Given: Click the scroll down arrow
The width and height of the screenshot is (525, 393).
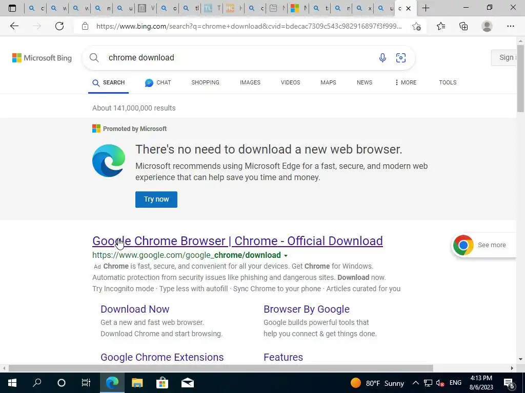Looking at the screenshot, I should [521, 360].
